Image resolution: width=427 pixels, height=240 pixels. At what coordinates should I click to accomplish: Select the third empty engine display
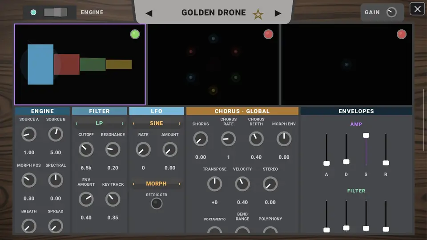tap(346, 64)
